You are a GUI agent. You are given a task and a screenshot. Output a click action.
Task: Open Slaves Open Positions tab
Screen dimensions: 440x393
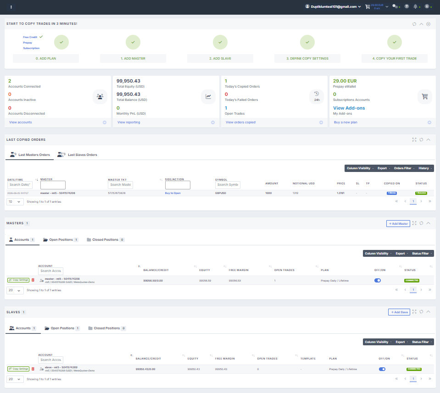click(x=62, y=328)
